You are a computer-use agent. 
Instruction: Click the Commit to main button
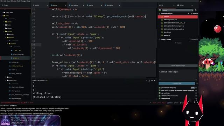(177, 83)
